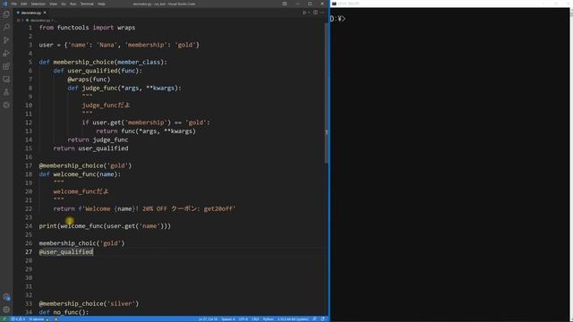Open the Go menu
573x322 pixels.
[x=64, y=4]
